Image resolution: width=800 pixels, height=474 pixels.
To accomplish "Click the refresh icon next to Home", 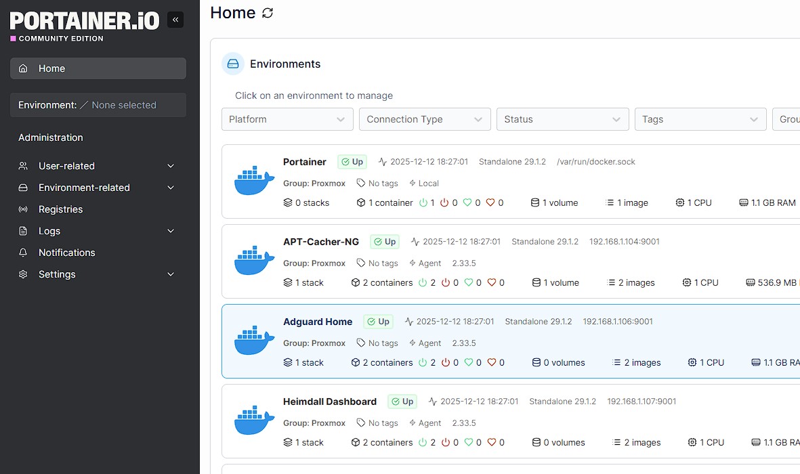I will coord(268,13).
